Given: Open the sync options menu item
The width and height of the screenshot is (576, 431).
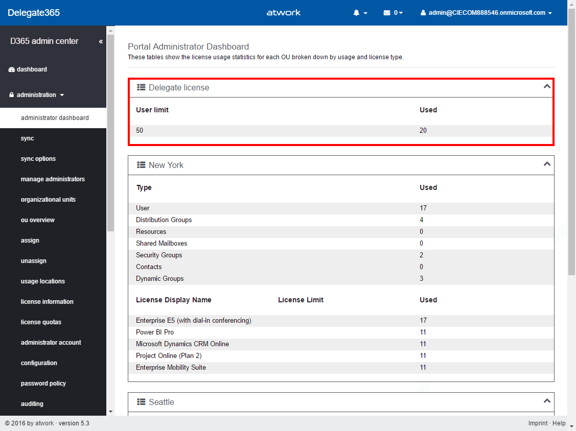Looking at the screenshot, I should click(38, 159).
